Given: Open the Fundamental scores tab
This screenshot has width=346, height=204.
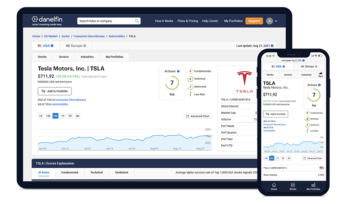Looking at the screenshot, I should (70, 172).
